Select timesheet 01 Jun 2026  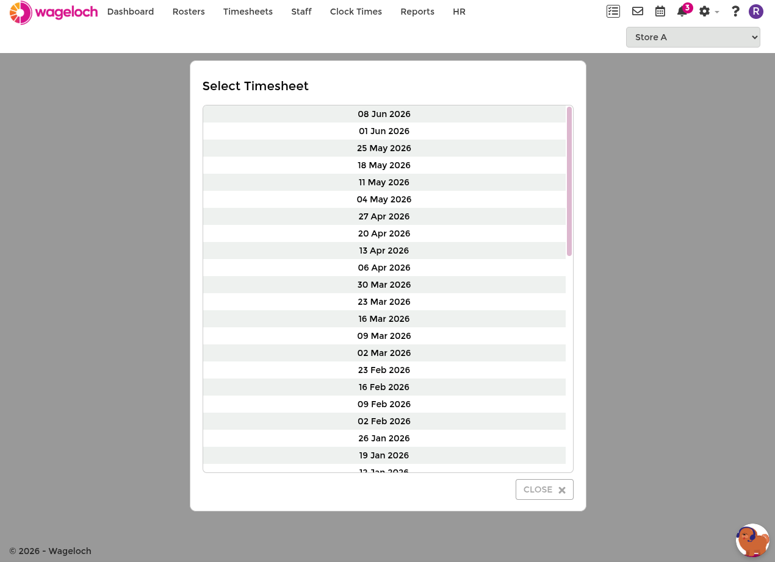(x=384, y=131)
